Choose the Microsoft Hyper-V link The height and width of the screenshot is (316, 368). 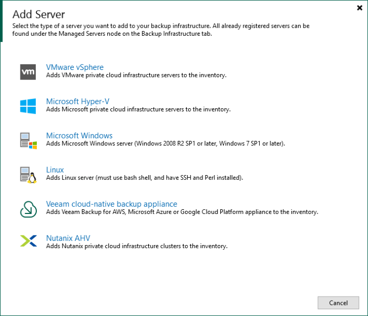tap(78, 101)
